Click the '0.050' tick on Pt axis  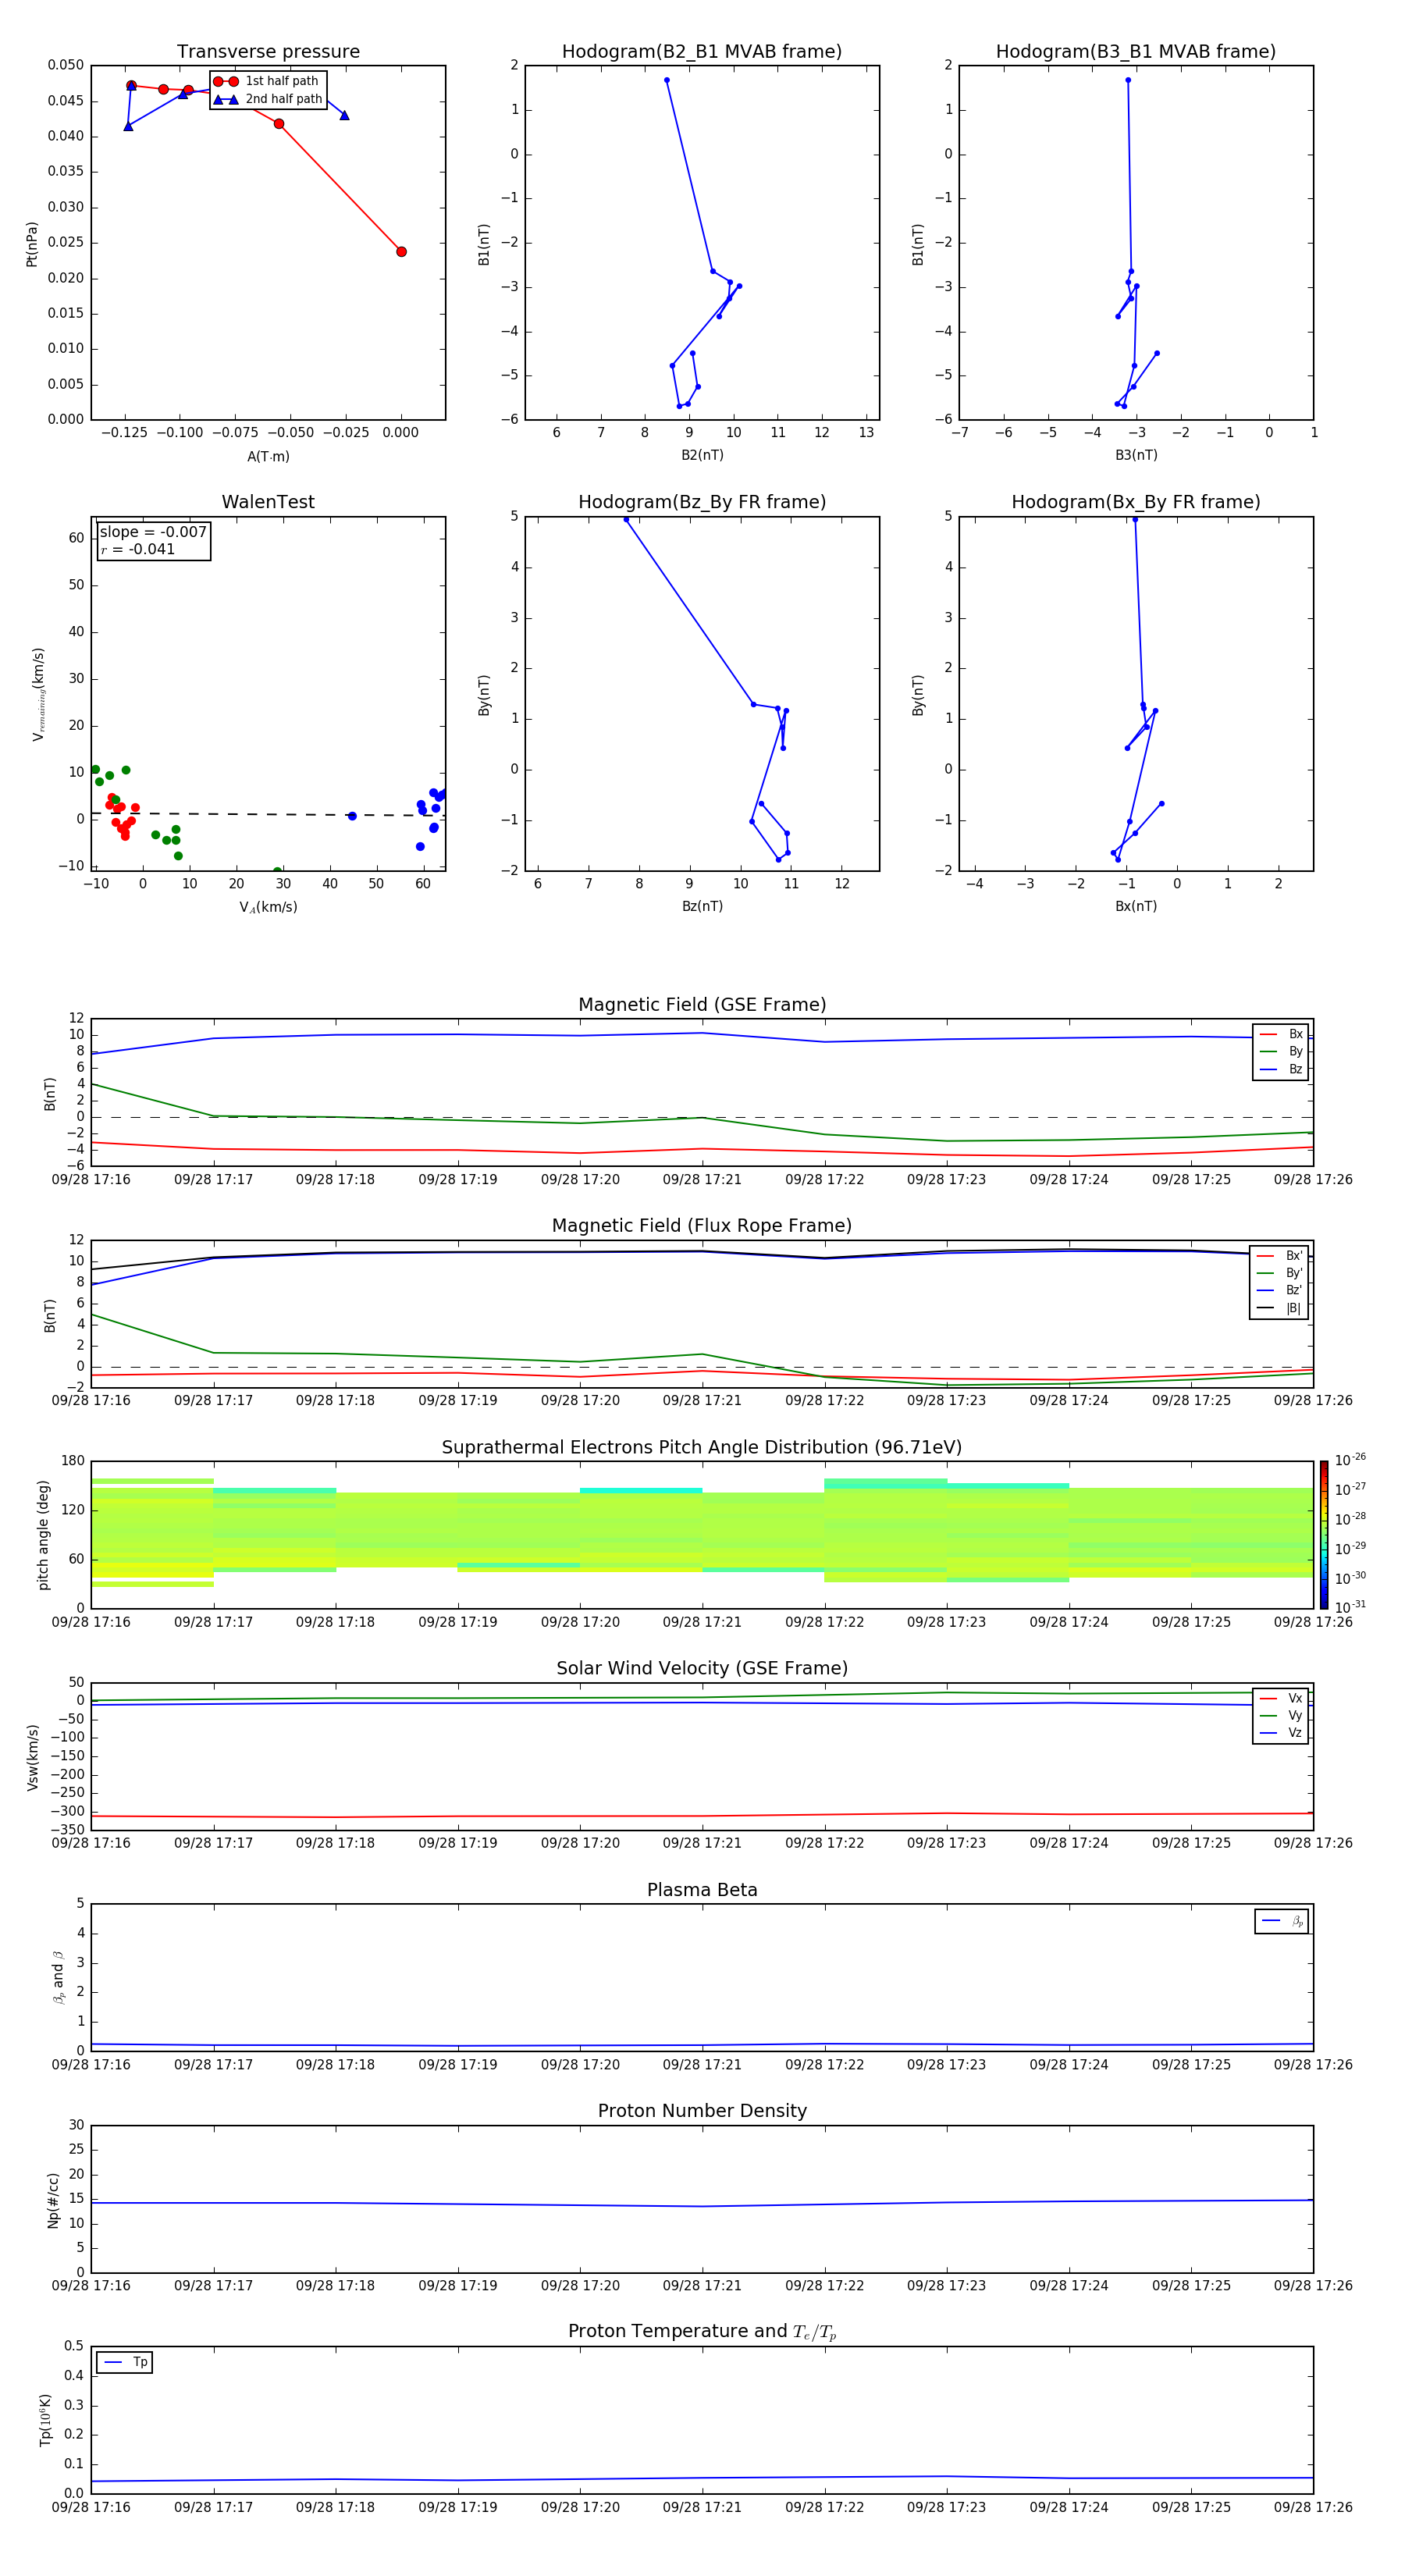click(66, 65)
